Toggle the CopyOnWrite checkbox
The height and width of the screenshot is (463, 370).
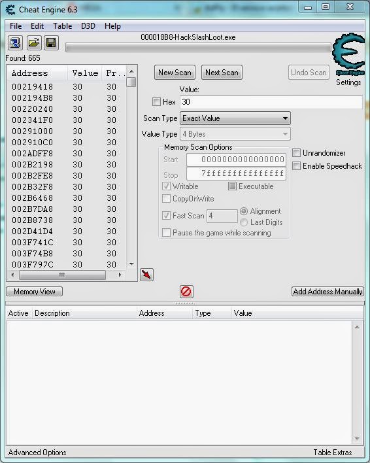[x=167, y=199]
